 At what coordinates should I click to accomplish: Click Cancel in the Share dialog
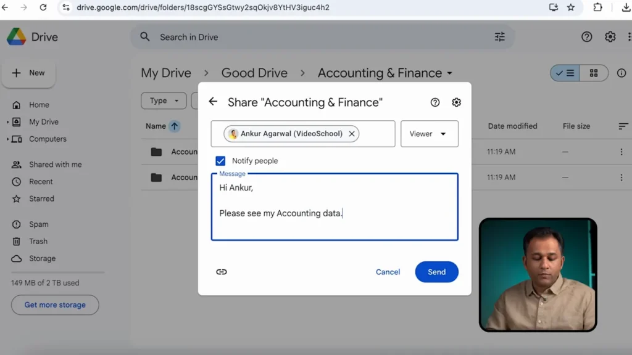(x=388, y=272)
